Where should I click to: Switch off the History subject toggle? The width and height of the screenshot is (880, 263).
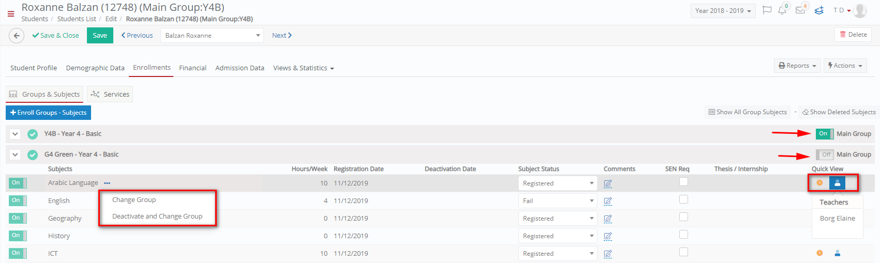pyautogui.click(x=18, y=236)
